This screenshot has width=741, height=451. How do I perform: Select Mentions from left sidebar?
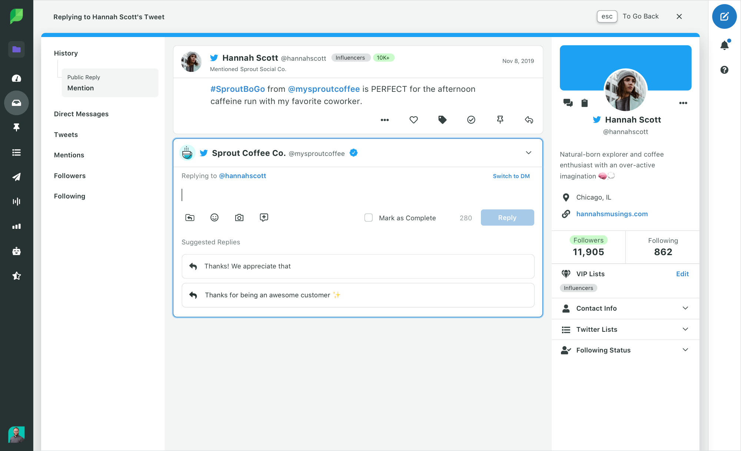(x=68, y=155)
